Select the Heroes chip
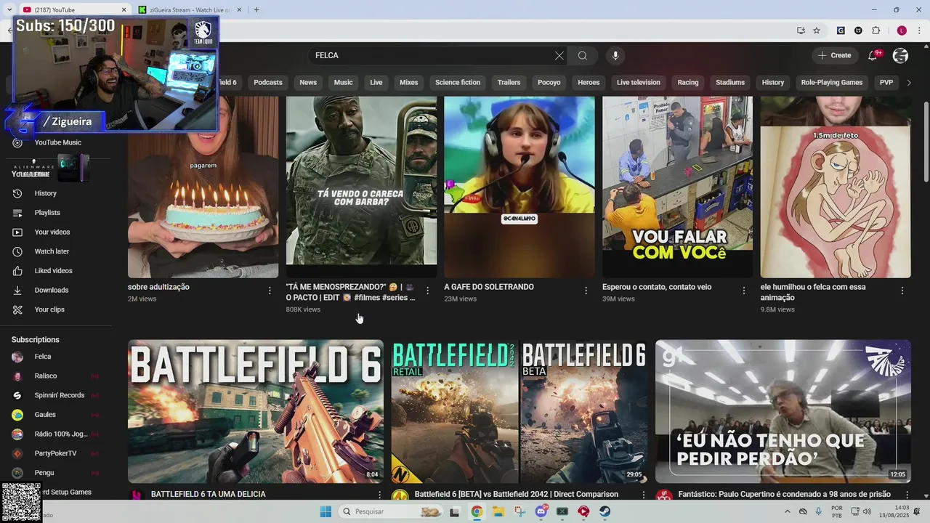Viewport: 930px width, 523px height. [x=589, y=82]
